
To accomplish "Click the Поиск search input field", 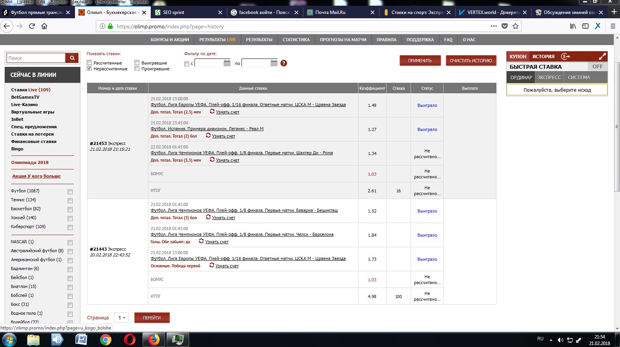I will [36, 58].
